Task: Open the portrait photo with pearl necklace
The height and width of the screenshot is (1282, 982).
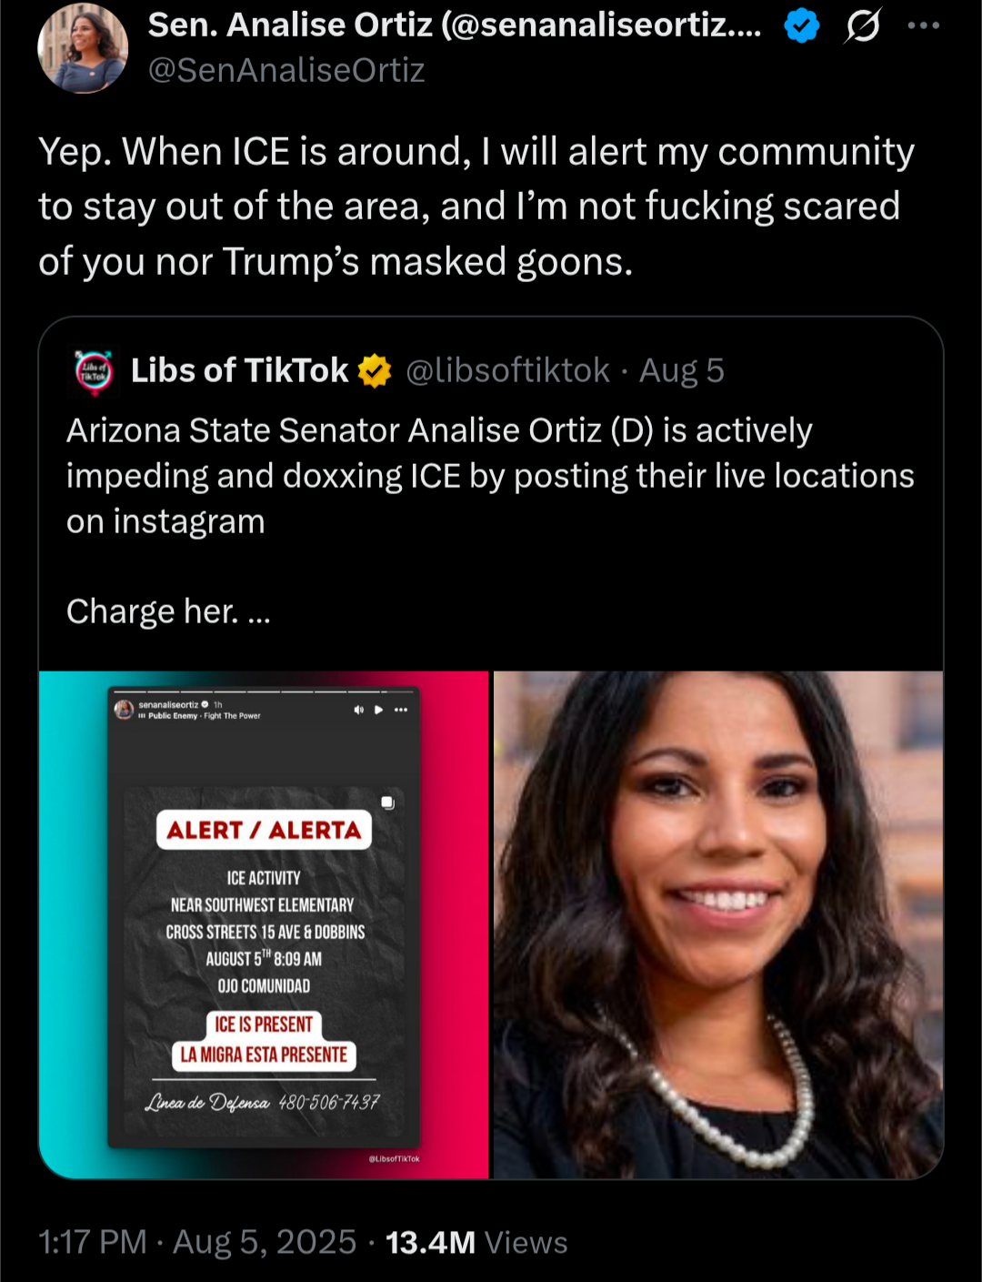Action: [x=718, y=924]
